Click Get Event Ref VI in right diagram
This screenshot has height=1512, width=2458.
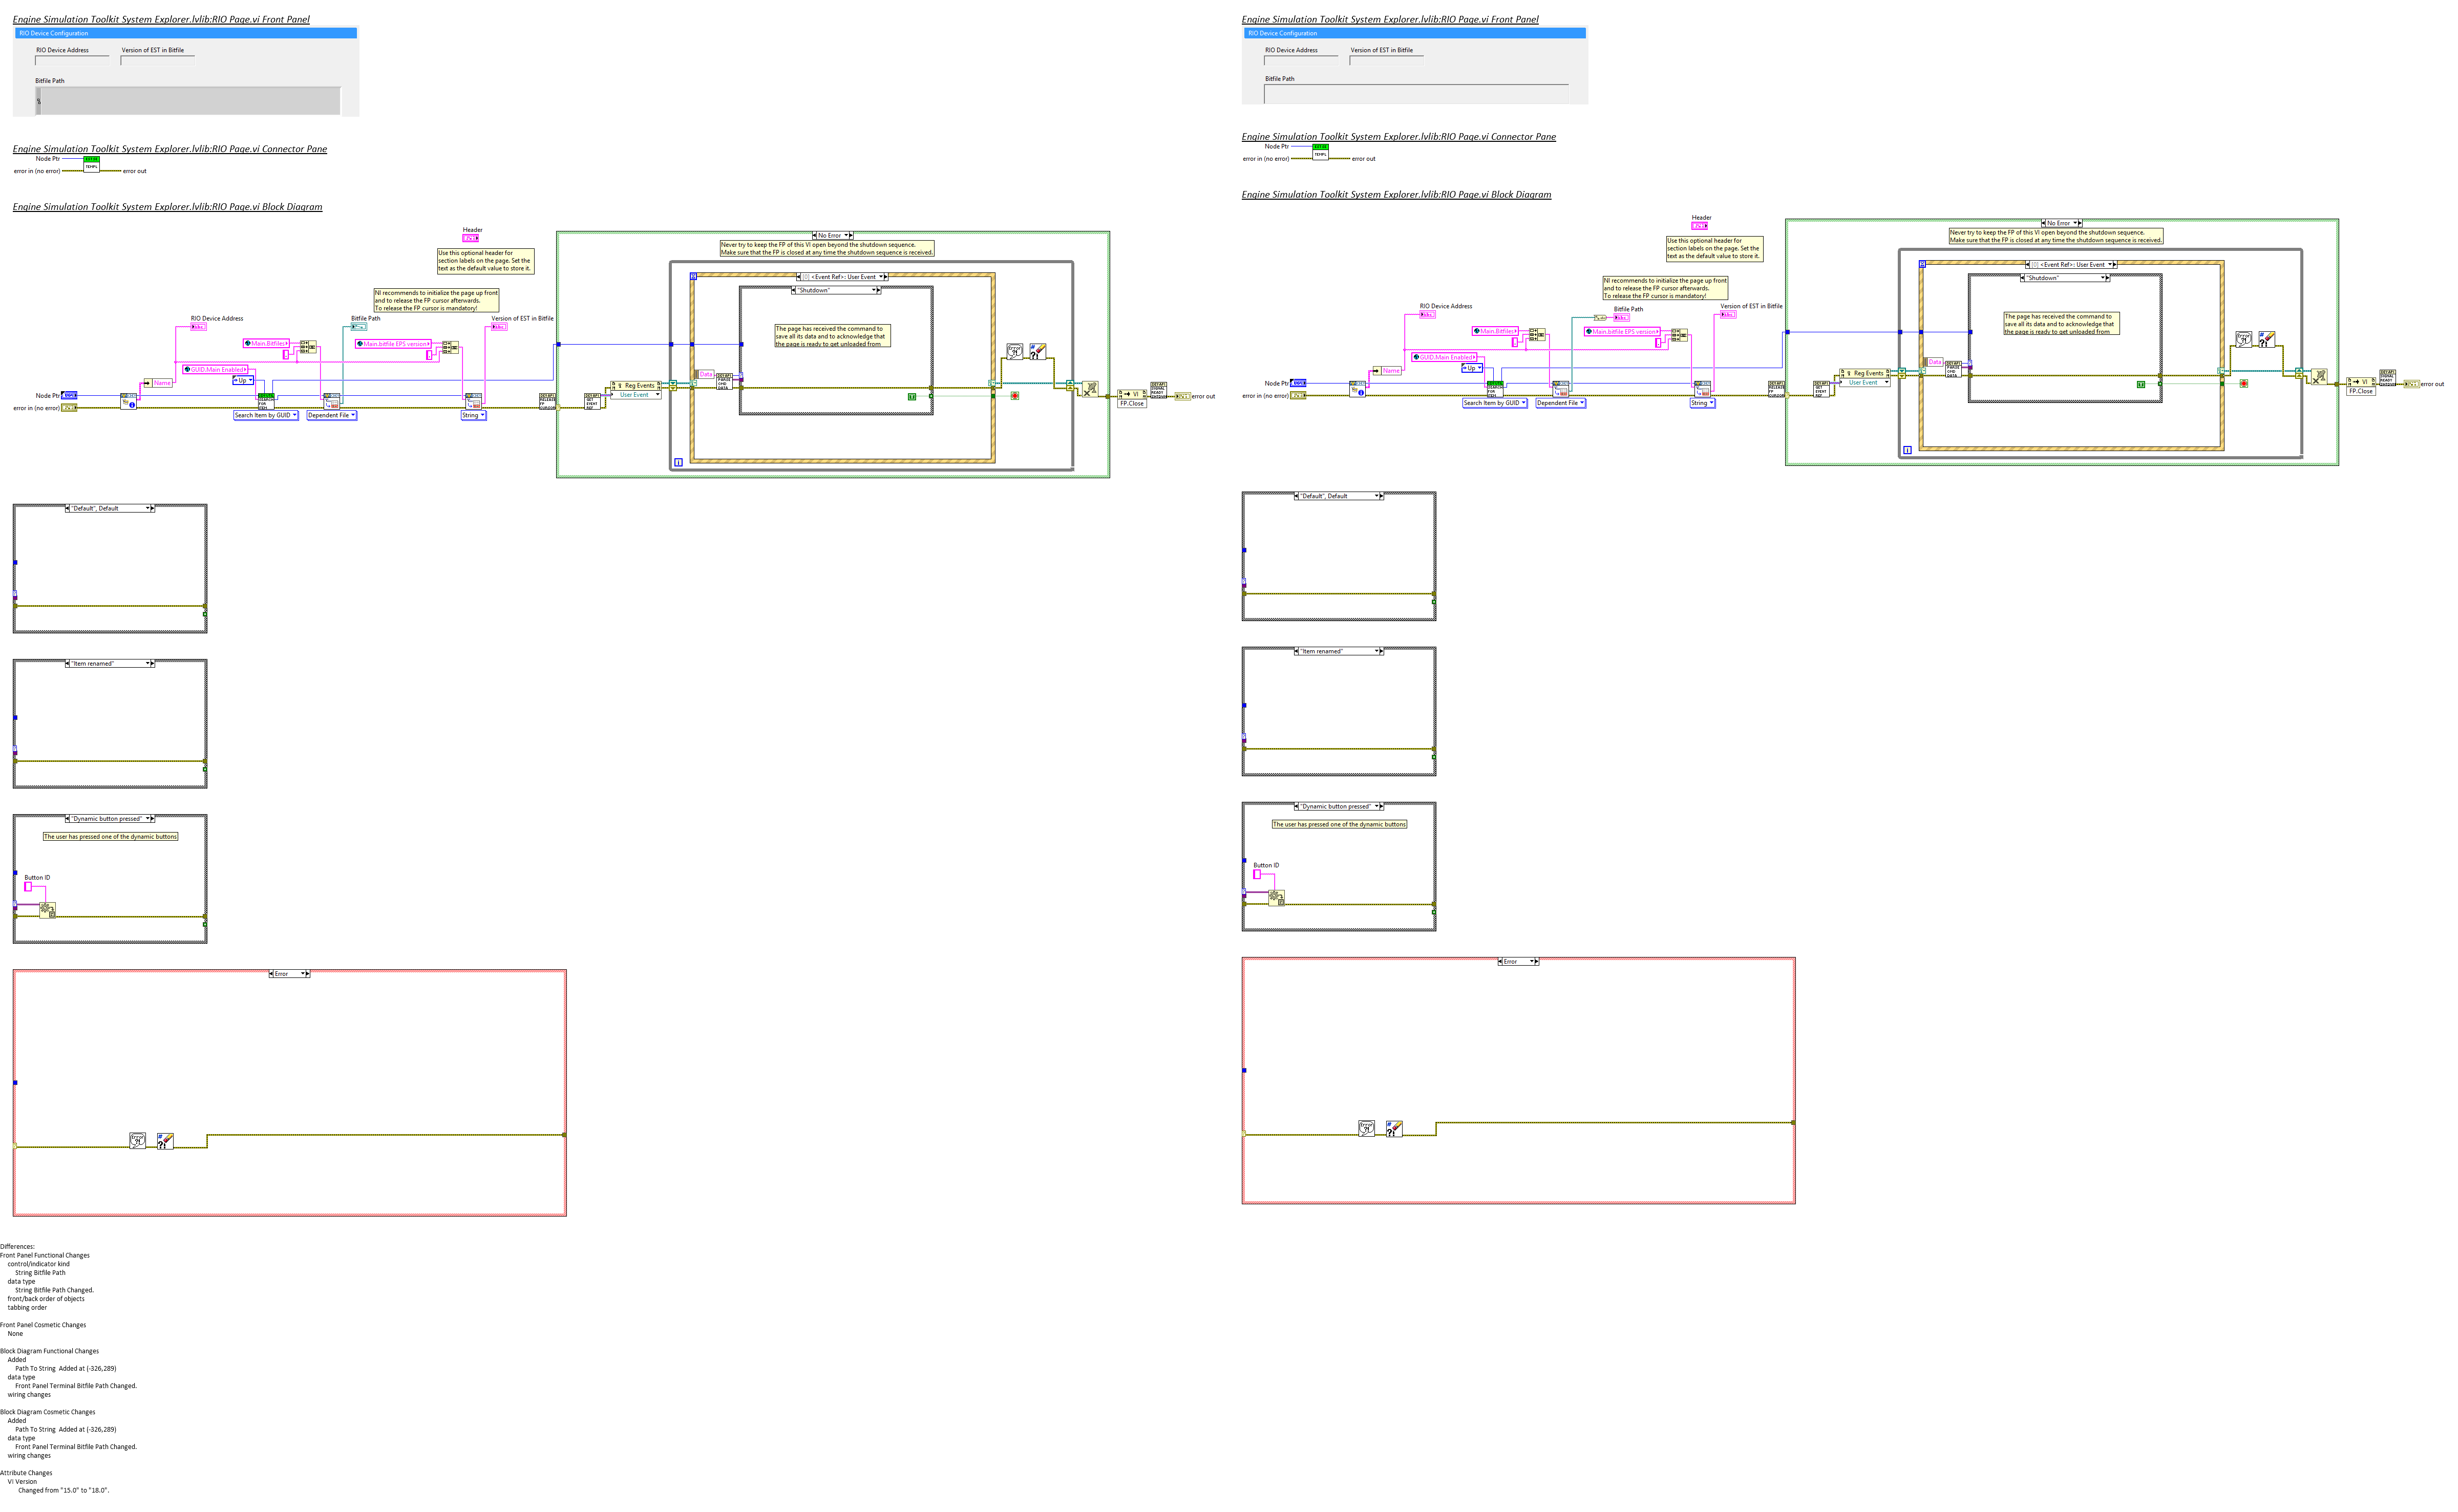point(1821,389)
